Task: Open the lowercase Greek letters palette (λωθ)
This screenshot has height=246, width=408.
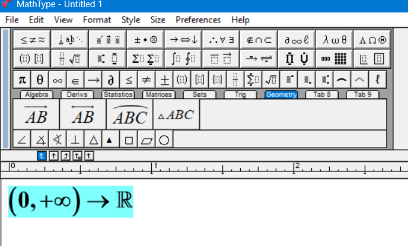Action: tap(334, 40)
